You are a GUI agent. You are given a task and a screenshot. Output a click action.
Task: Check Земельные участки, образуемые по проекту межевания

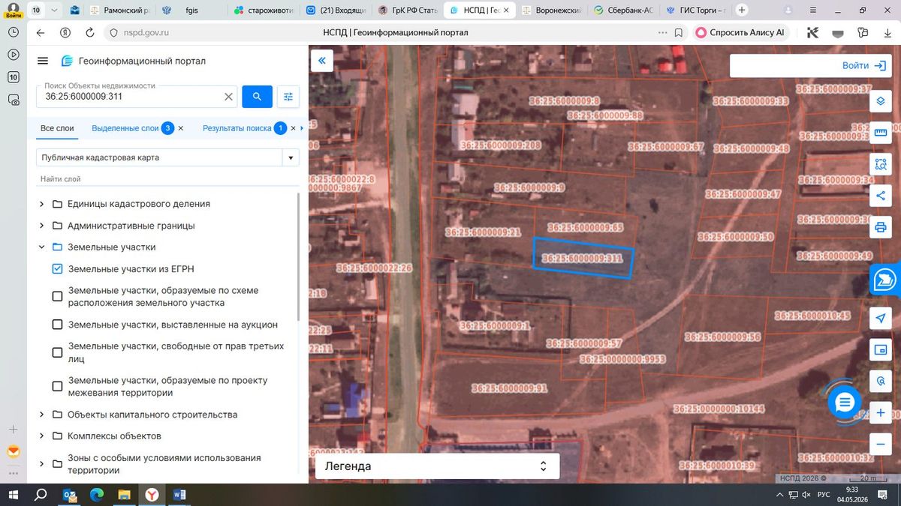coord(58,387)
